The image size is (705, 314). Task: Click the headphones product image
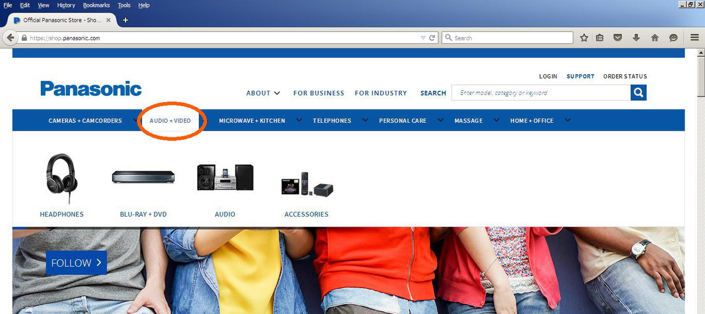[62, 179]
